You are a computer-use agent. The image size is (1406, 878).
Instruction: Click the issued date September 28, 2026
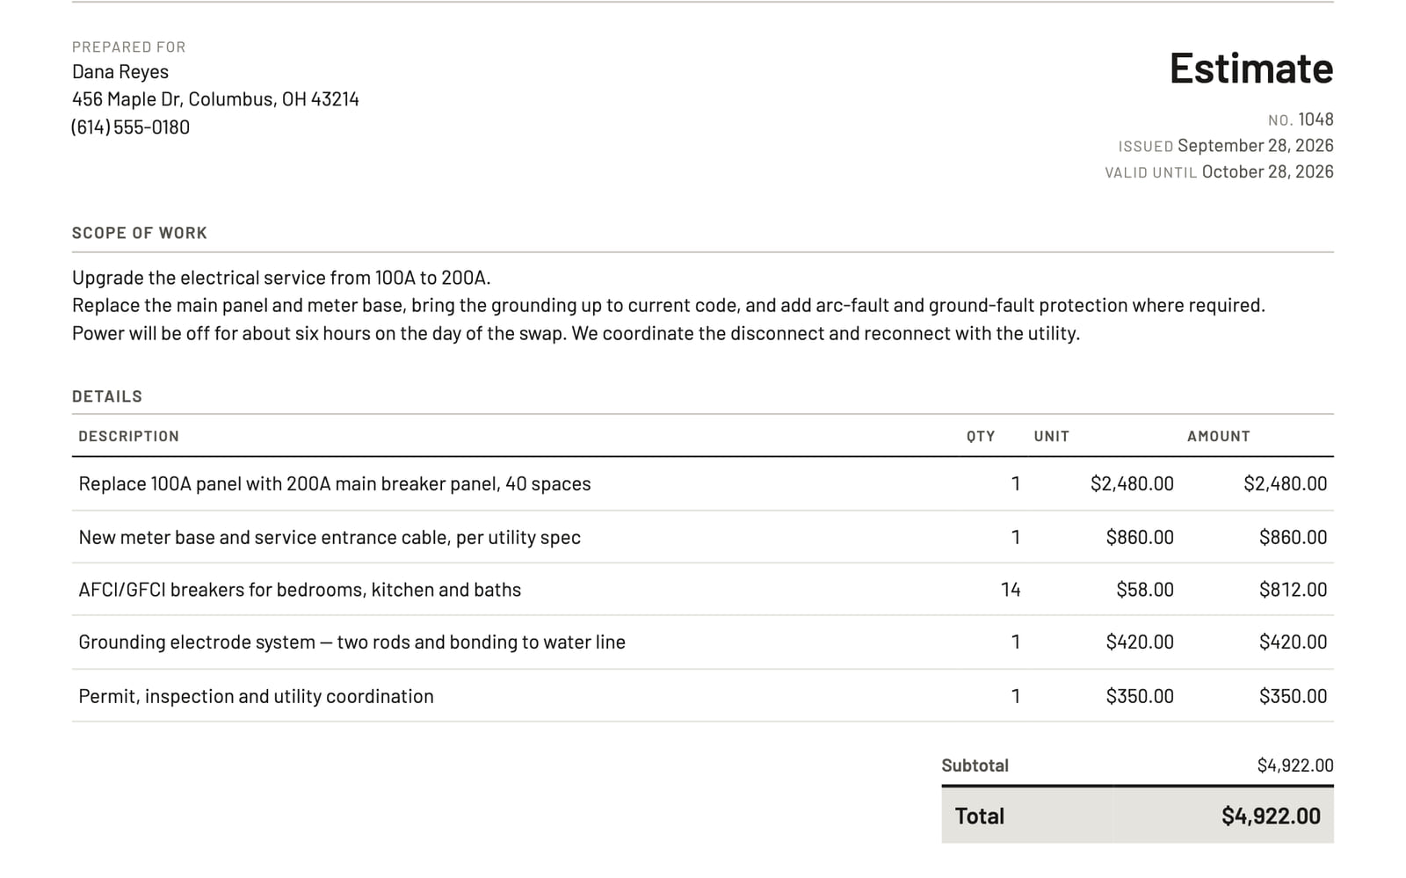(1255, 146)
